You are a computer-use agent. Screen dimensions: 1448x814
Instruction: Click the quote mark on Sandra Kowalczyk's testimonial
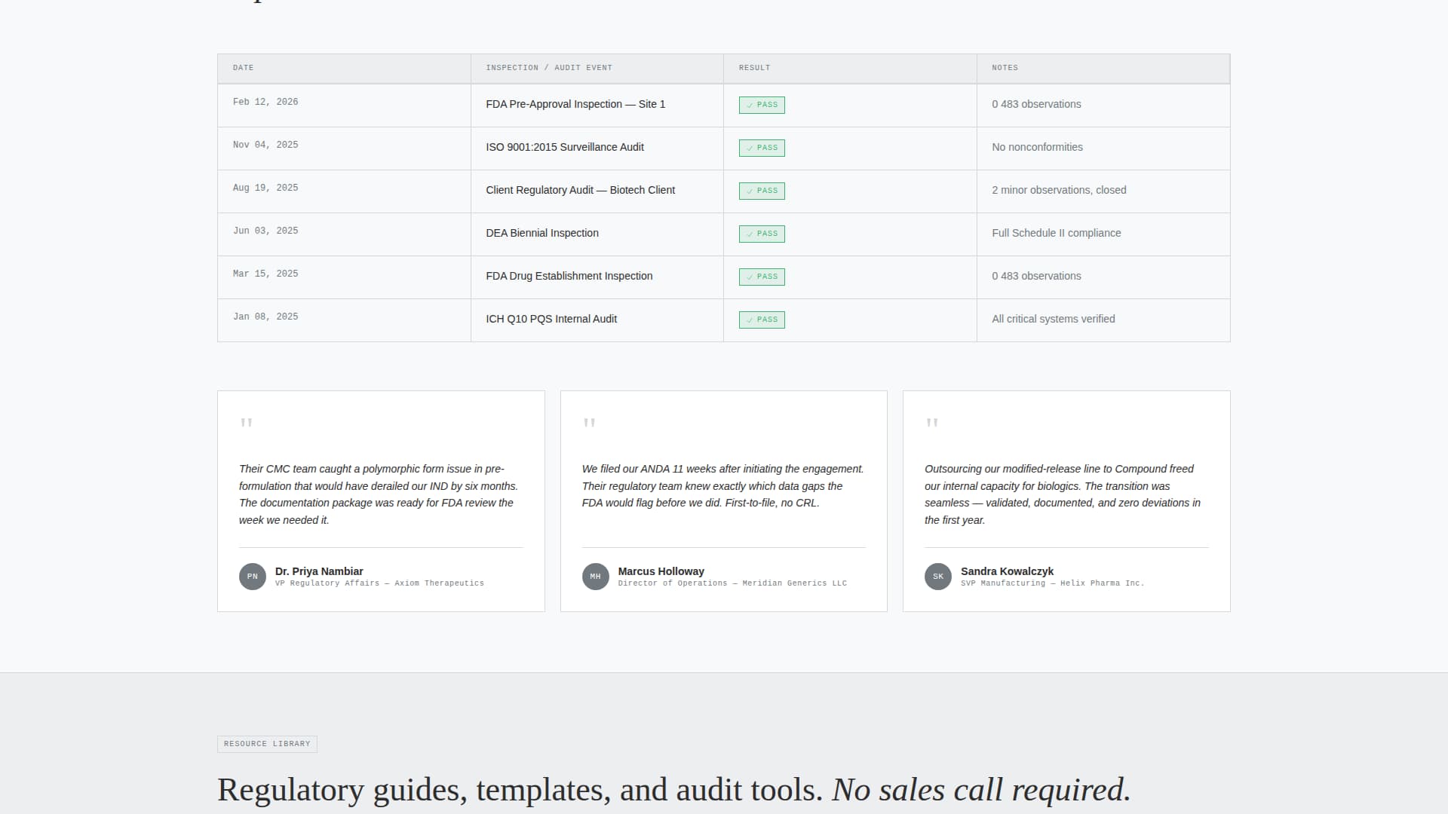932,424
